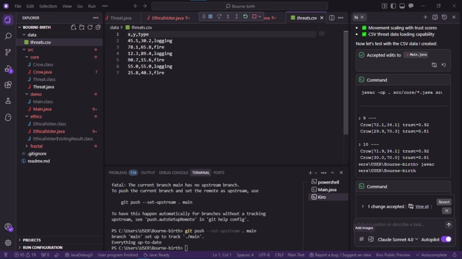Screen dimensions: 462x259
Task: Change CRLF line ending in status bar
Action: (279, 255)
